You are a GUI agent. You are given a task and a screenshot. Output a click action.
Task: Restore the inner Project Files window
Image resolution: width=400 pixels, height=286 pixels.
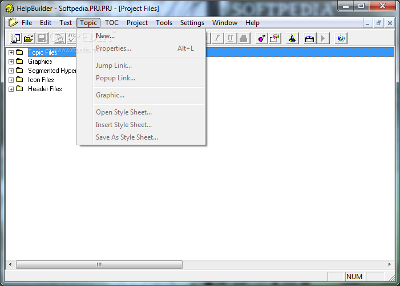[379, 23]
